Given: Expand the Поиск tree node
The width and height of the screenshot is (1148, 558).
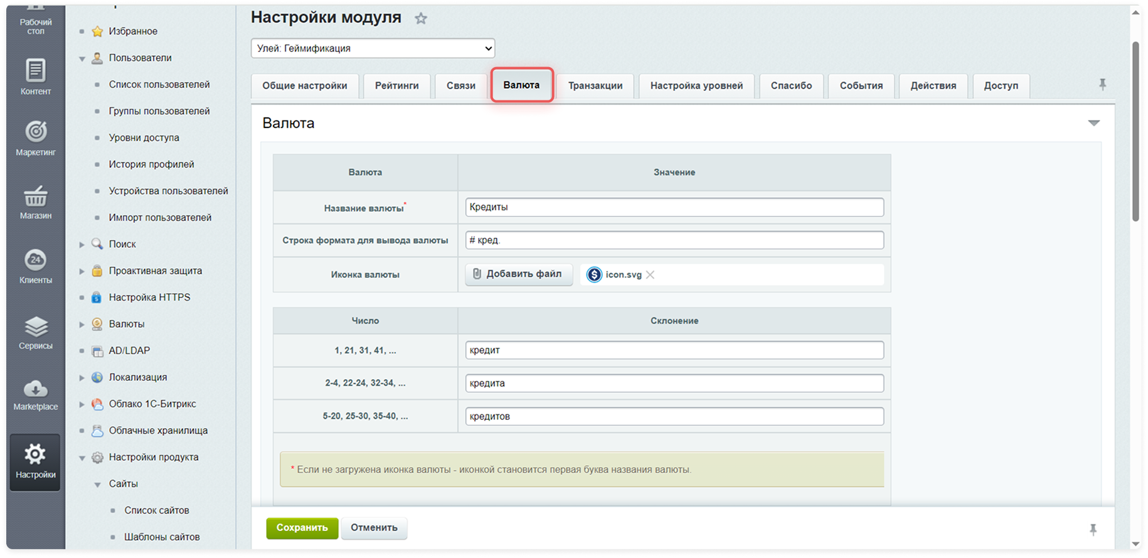Looking at the screenshot, I should coord(82,245).
